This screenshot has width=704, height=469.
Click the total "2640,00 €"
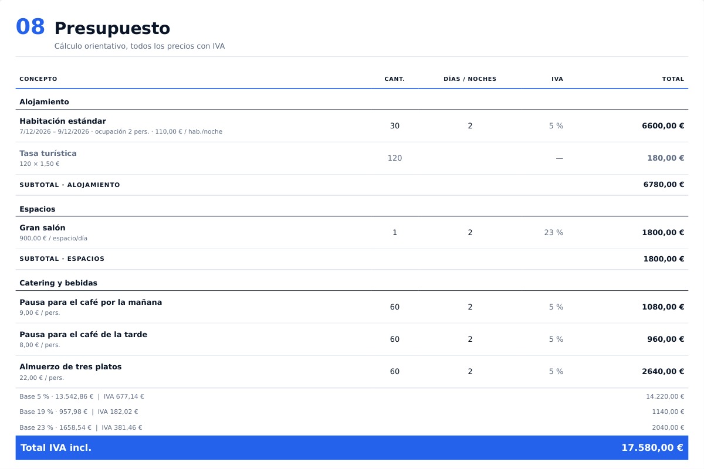pyautogui.click(x=663, y=372)
